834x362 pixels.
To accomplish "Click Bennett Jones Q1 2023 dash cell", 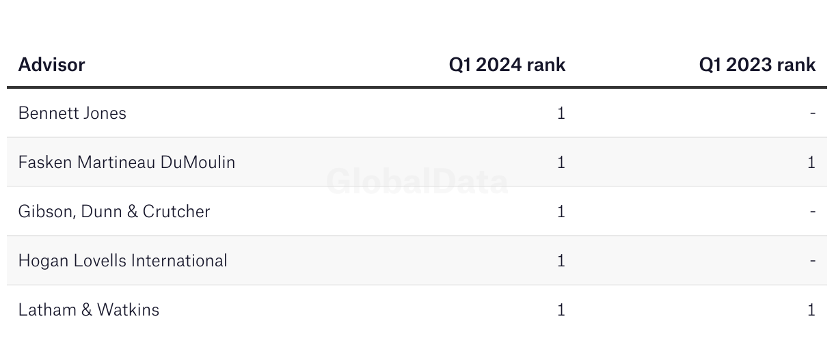I will pyautogui.click(x=813, y=113).
